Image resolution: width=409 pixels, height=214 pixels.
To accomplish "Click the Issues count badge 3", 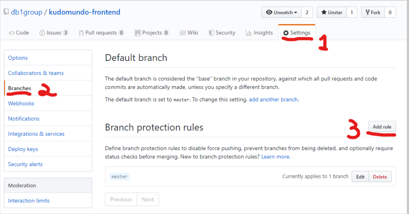I will pos(66,32).
